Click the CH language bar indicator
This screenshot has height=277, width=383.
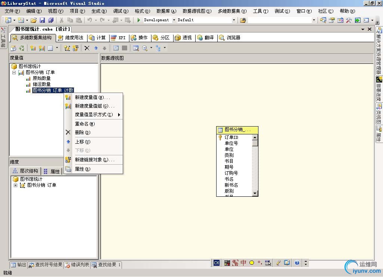click(217, 263)
